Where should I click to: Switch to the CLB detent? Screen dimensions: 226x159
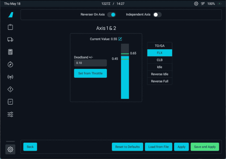pos(160,60)
